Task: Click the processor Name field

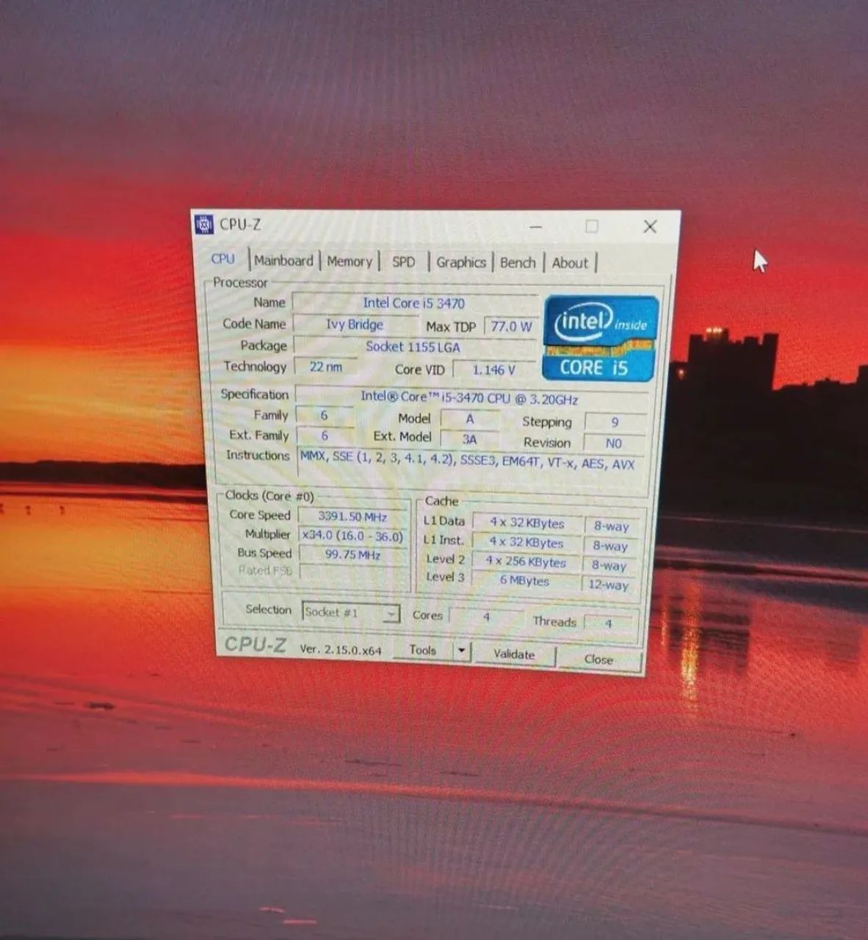Action: (414, 303)
